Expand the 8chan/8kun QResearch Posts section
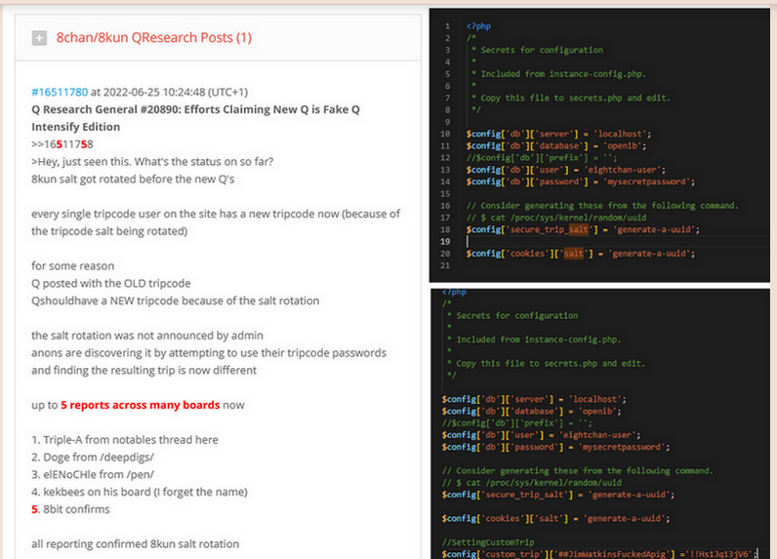777x559 pixels. [39, 38]
